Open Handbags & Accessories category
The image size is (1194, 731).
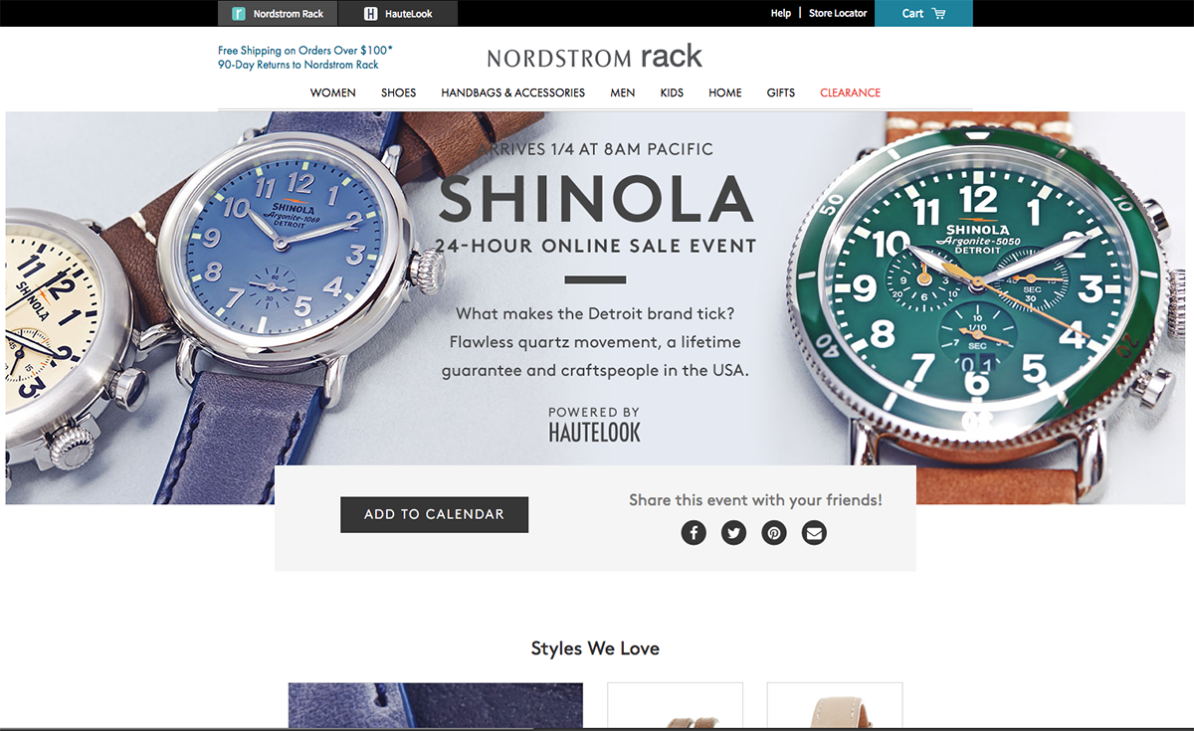[x=513, y=92]
